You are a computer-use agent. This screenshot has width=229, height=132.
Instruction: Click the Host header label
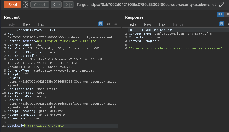12,34
